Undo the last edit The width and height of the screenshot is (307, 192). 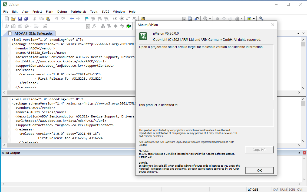pos(56,19)
